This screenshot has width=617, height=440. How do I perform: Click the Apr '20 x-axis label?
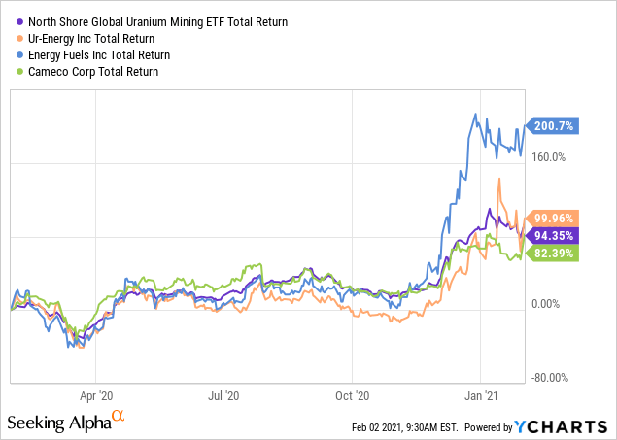(x=96, y=396)
